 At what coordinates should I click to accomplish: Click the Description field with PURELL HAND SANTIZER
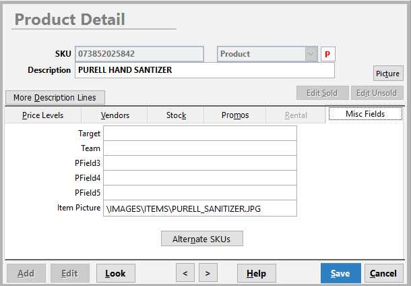tap(205, 70)
